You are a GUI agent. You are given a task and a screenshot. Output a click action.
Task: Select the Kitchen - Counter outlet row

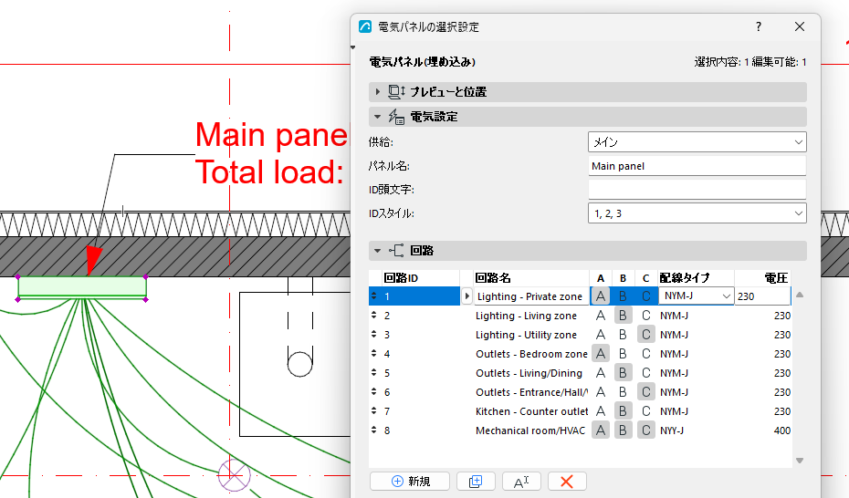(x=580, y=411)
